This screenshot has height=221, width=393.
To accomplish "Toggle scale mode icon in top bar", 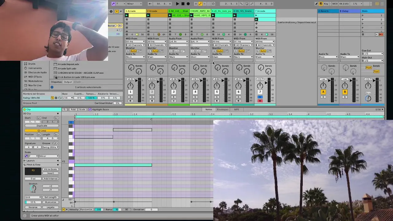I will 113,4.
